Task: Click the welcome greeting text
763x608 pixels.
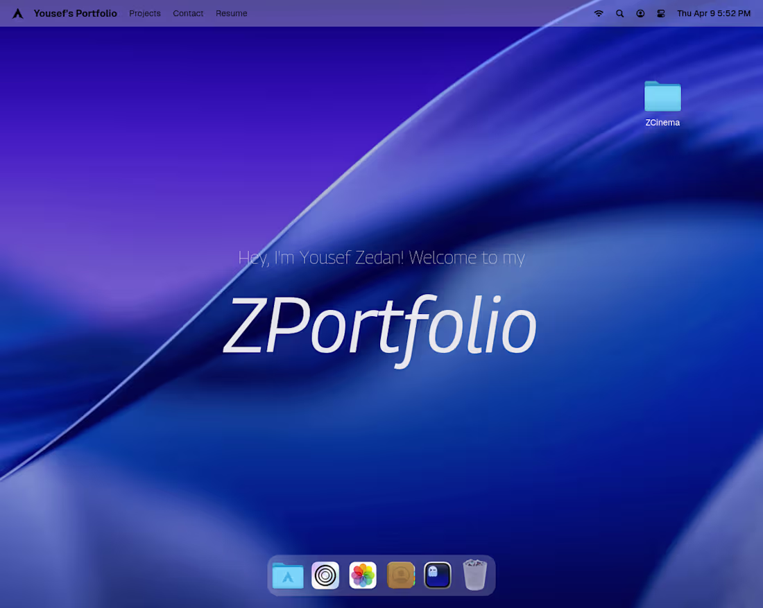Action: [381, 257]
